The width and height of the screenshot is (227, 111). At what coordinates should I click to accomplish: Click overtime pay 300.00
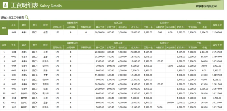[x=111, y=93]
